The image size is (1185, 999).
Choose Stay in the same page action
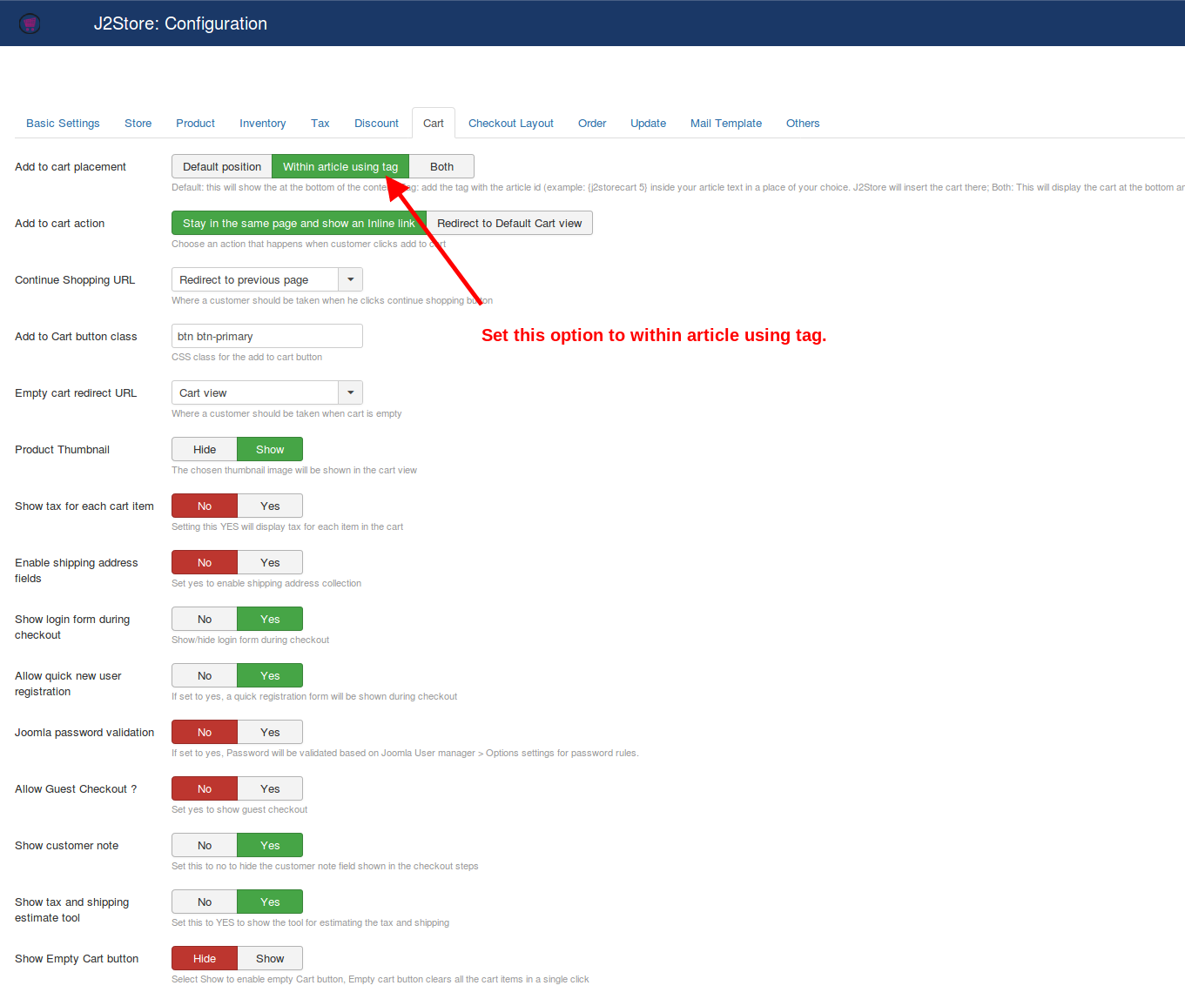point(299,224)
